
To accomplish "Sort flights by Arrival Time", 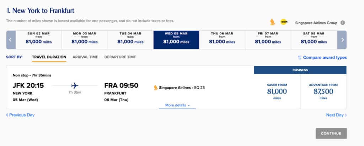I will [85, 57].
